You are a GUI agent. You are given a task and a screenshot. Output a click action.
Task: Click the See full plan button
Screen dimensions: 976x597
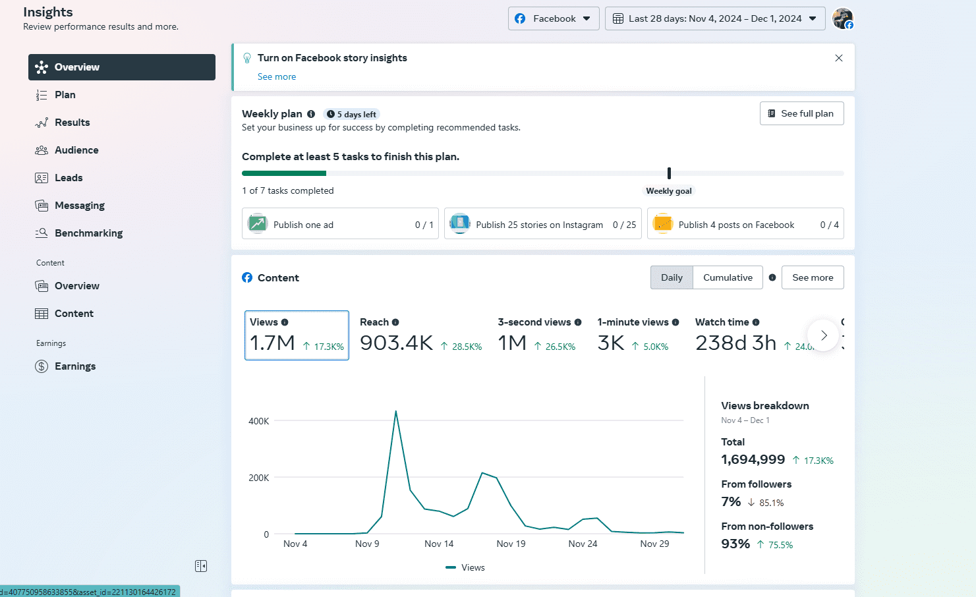tap(801, 113)
